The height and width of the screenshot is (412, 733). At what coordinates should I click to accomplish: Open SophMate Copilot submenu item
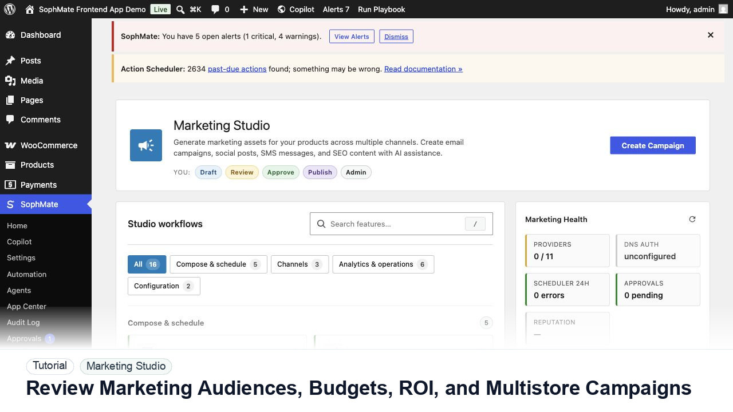coord(19,241)
